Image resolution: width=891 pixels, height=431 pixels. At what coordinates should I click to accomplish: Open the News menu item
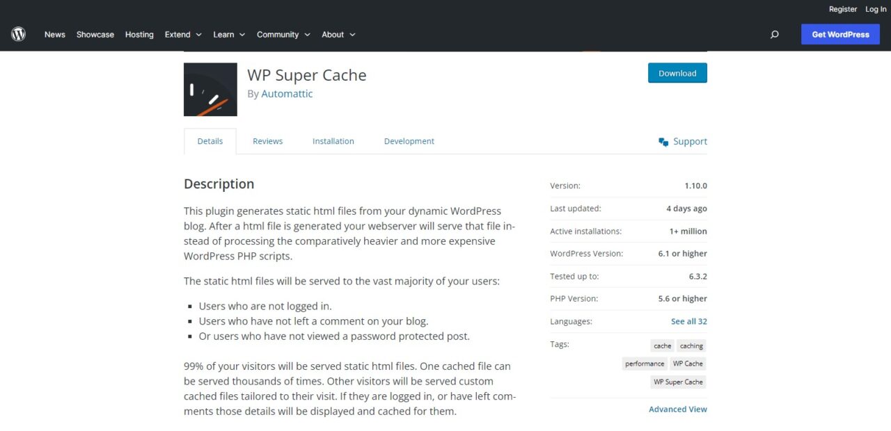55,34
